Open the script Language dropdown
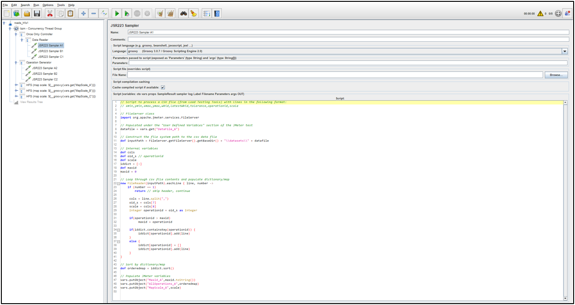This screenshot has width=575, height=305. pyautogui.click(x=565, y=50)
